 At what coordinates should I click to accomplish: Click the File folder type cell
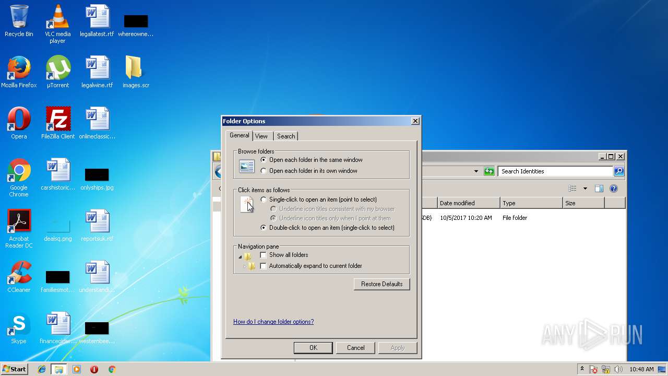click(515, 218)
